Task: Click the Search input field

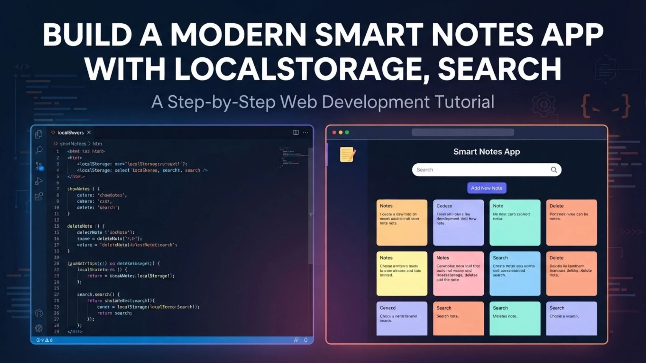Action: 487,170
